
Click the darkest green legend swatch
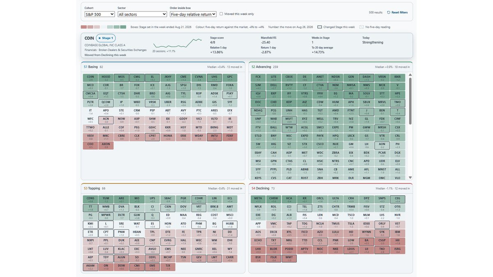point(123,27)
